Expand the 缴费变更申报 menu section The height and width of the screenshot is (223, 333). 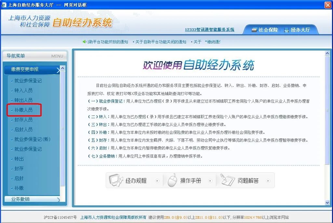pos(32,69)
